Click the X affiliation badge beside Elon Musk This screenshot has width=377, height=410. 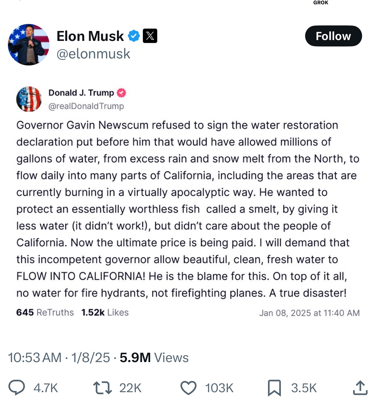(150, 36)
